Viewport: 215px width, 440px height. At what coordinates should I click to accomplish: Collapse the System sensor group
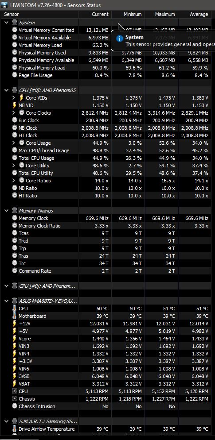coord(7,23)
